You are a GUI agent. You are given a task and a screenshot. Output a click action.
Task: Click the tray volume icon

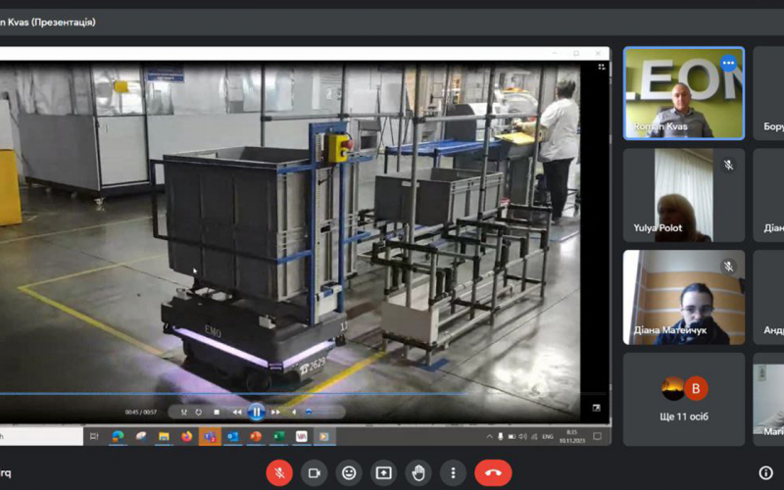coord(523,436)
